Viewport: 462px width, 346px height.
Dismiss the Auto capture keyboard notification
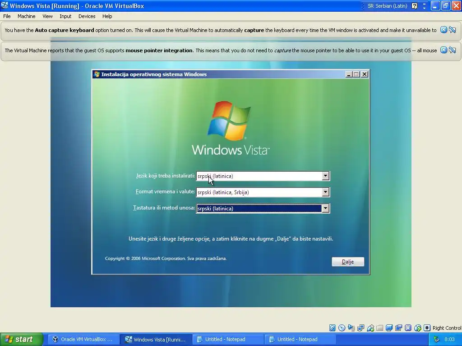pos(444,30)
